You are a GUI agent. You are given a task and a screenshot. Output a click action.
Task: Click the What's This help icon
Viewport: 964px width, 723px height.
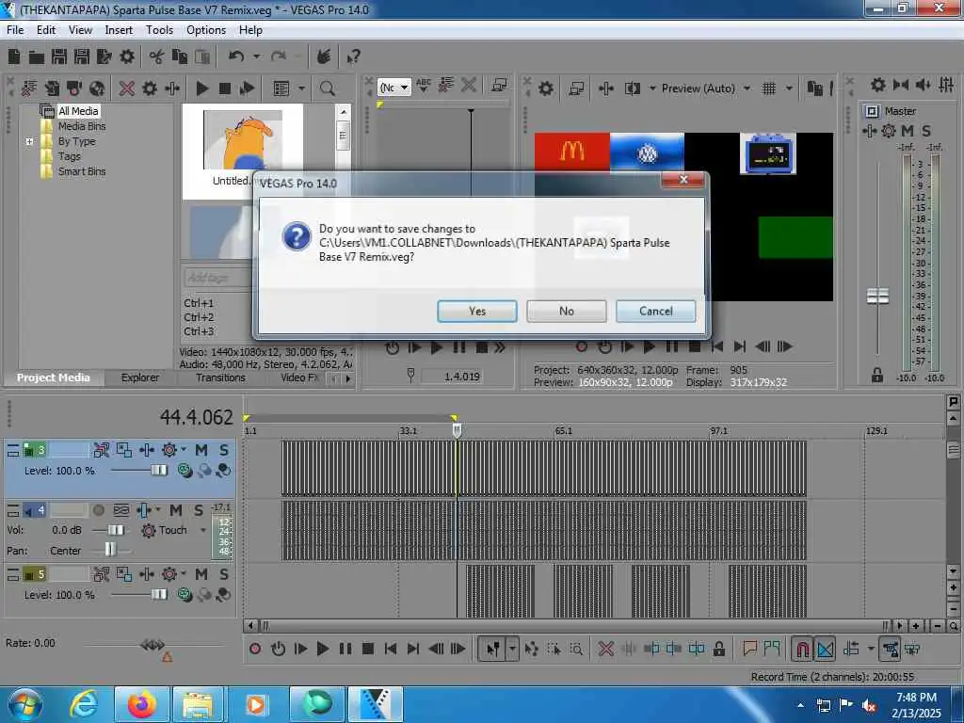[353, 57]
